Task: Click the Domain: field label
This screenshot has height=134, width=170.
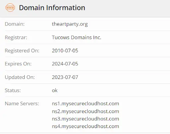Action: pyautogui.click(x=15, y=24)
